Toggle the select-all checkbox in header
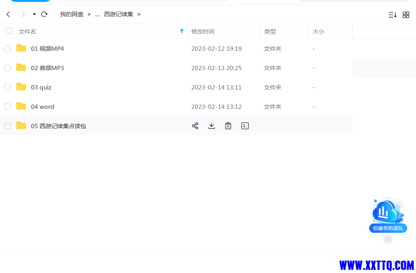Screen dimensions: 416x273 tap(9, 31)
